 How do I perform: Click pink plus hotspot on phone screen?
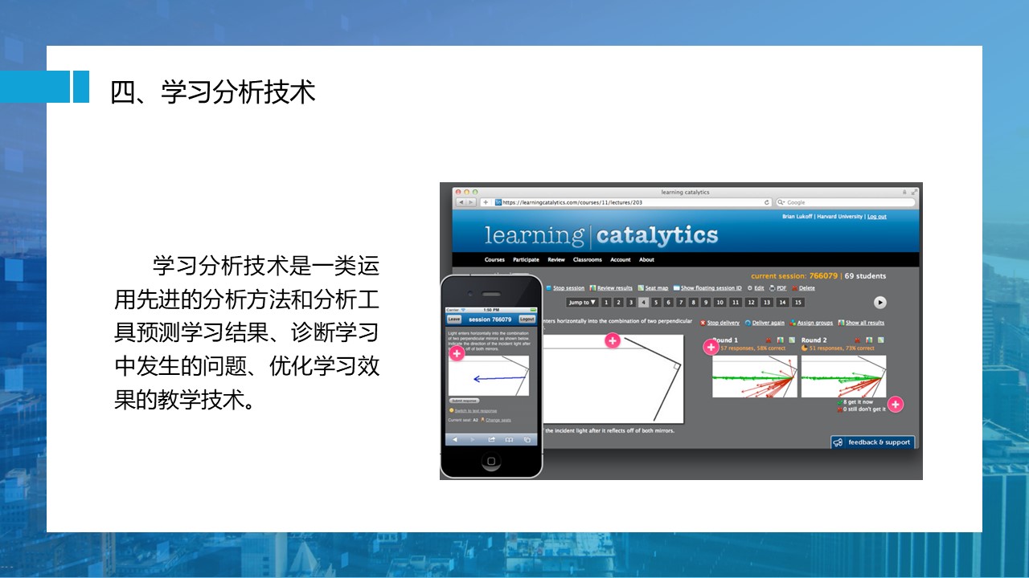point(457,353)
